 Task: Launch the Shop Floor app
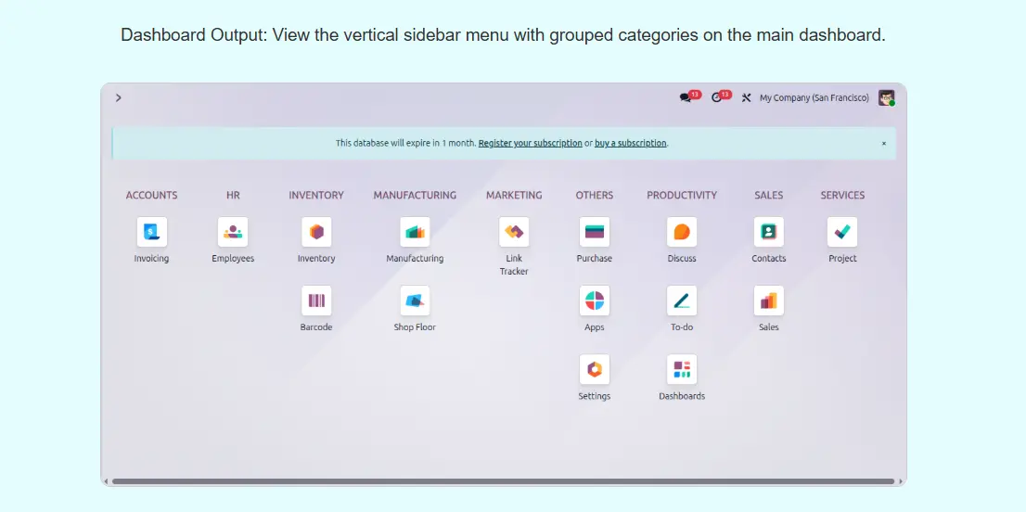click(415, 301)
